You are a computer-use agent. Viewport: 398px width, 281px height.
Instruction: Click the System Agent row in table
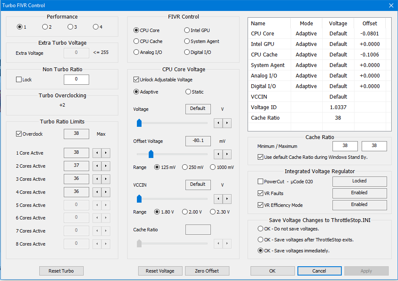pos(319,65)
